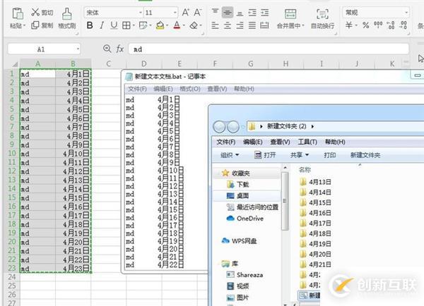The height and width of the screenshot is (306, 424).
Task: Open the font size 11 dropdown
Action: [x=175, y=13]
